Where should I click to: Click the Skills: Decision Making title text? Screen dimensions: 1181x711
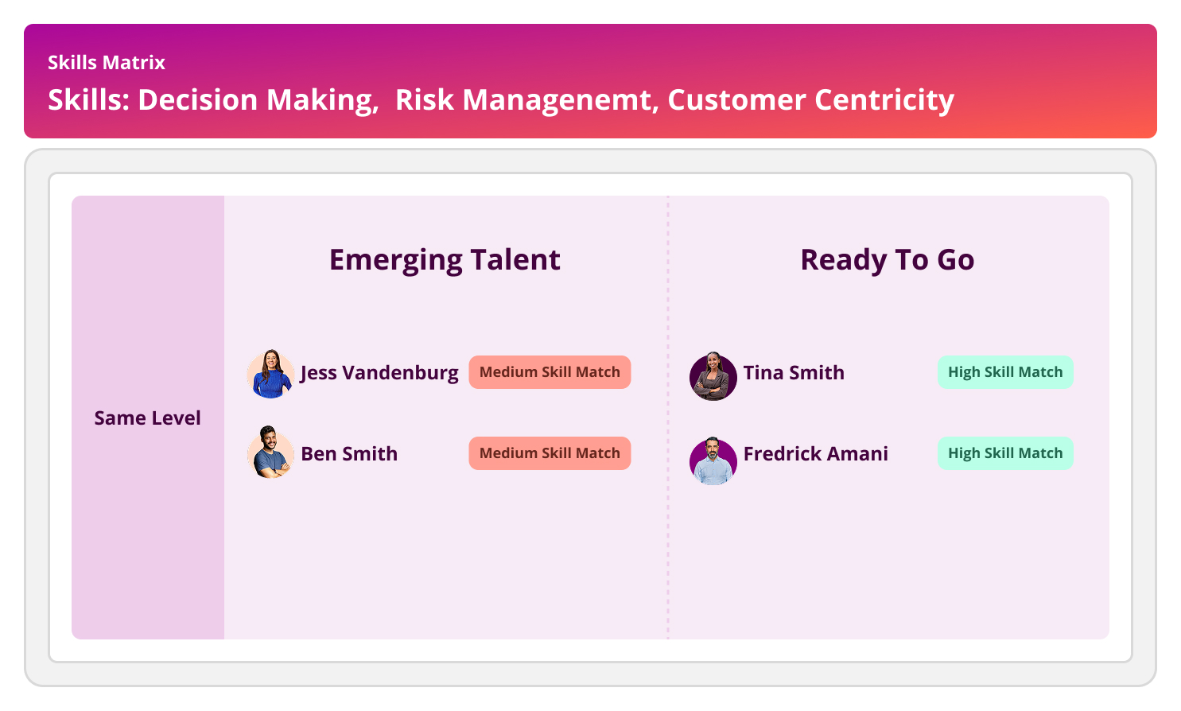tap(213, 100)
